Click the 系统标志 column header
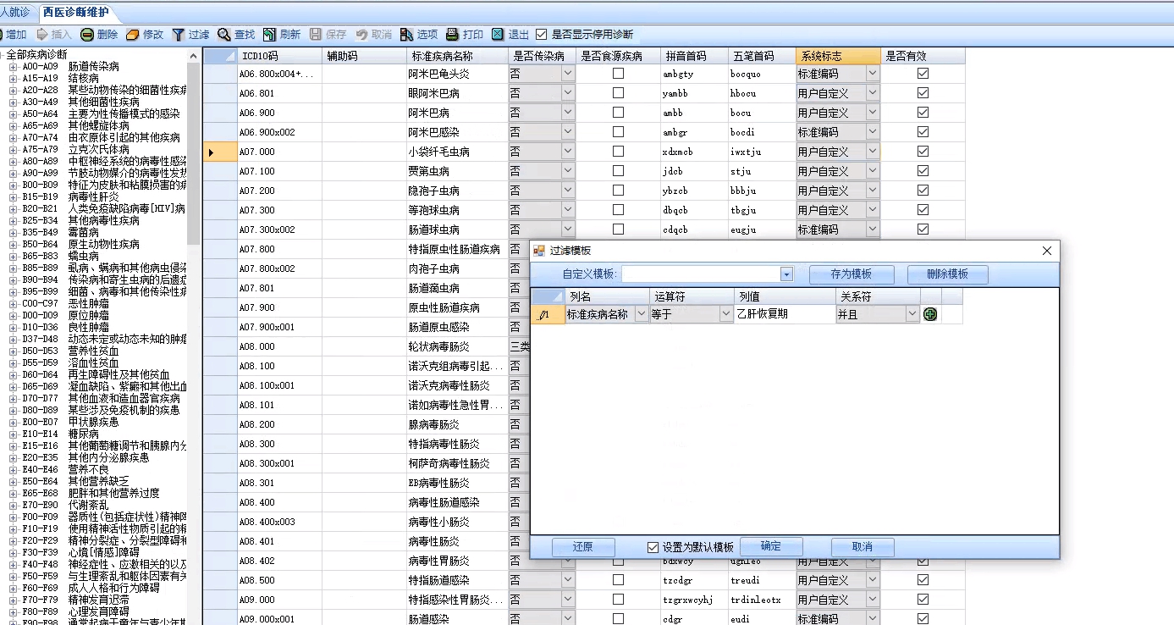The width and height of the screenshot is (1174, 625). [838, 56]
